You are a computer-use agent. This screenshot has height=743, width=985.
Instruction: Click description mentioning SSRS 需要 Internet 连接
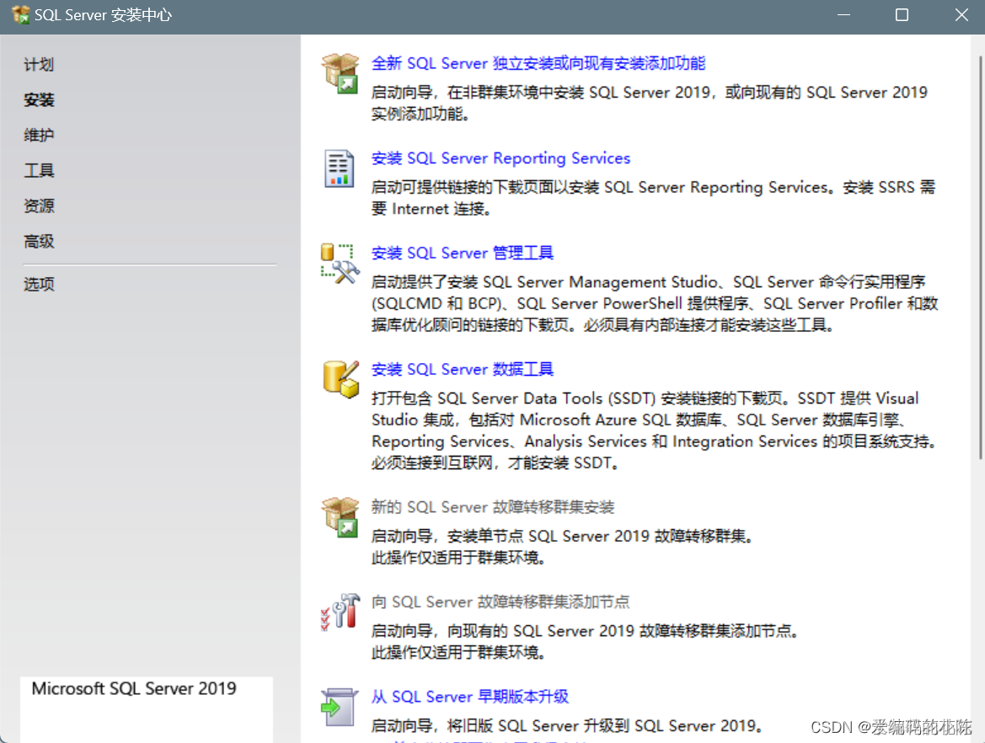653,198
